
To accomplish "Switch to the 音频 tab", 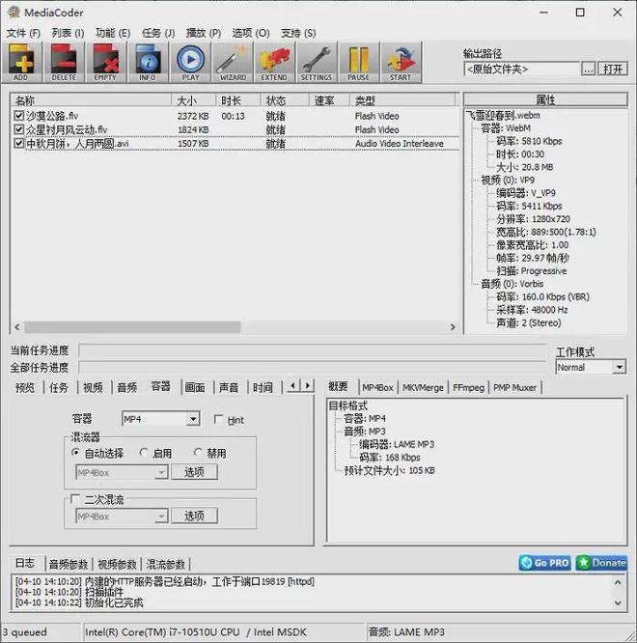I will (127, 387).
